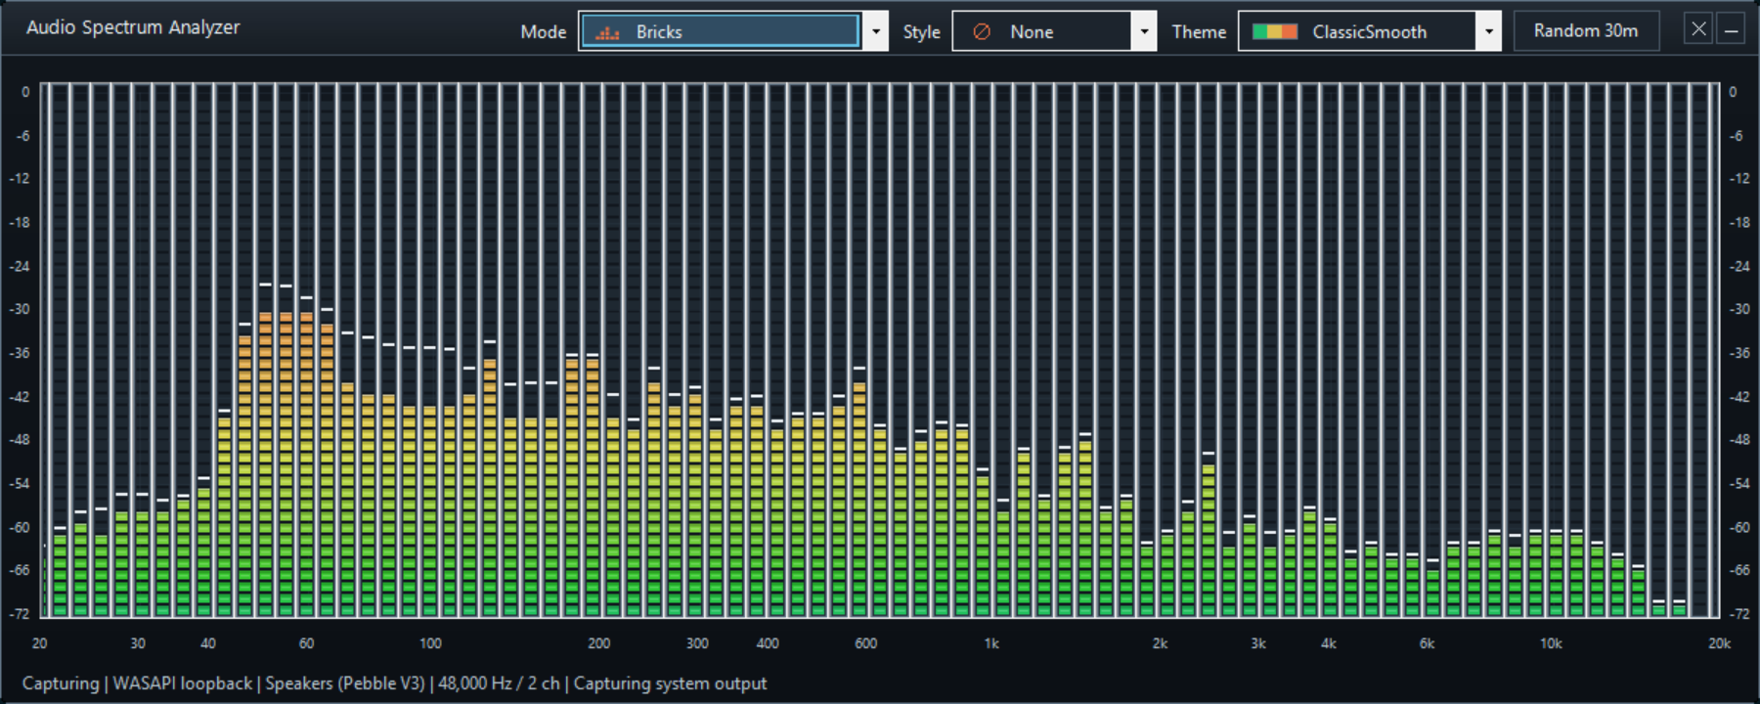Click "-30" on the left dB scale

[x=20, y=309]
